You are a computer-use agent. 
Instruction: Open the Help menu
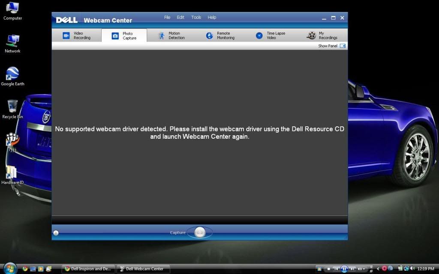tap(212, 17)
